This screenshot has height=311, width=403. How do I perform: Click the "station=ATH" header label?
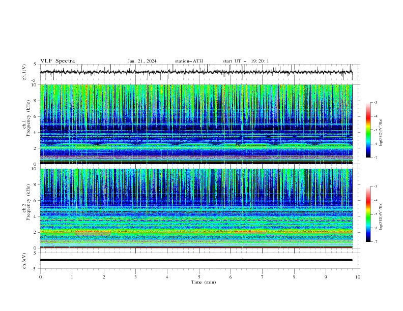point(189,61)
